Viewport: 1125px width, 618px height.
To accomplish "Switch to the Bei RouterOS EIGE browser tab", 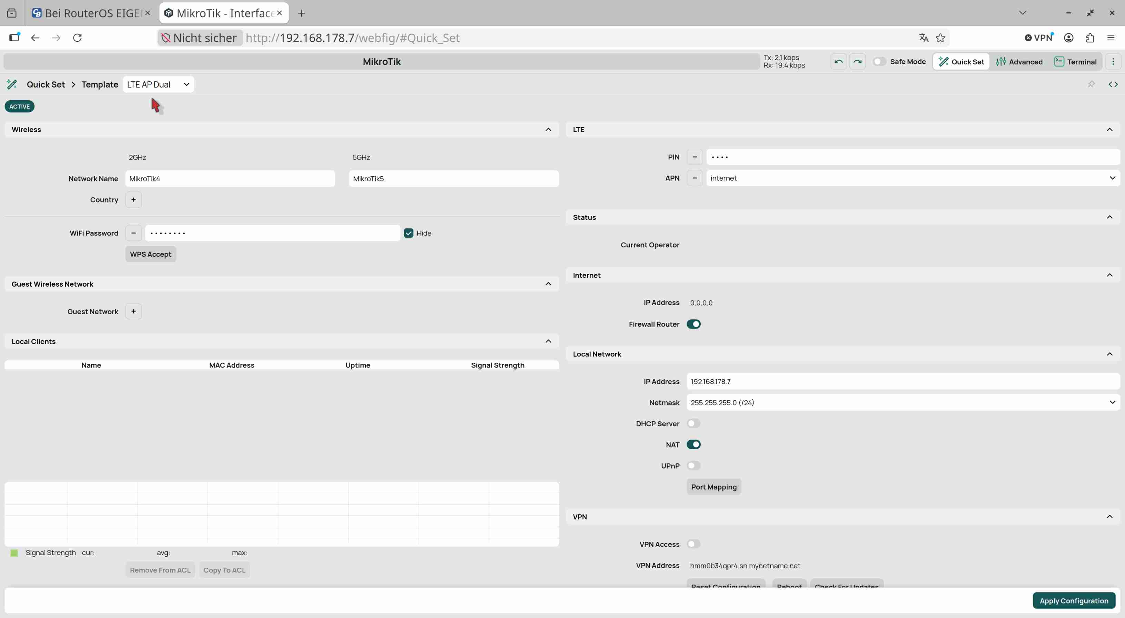I will [91, 13].
